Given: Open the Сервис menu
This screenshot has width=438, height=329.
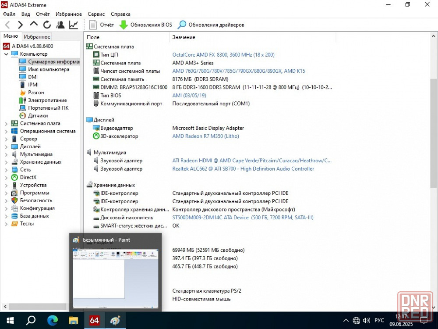Looking at the screenshot, I should (96, 14).
